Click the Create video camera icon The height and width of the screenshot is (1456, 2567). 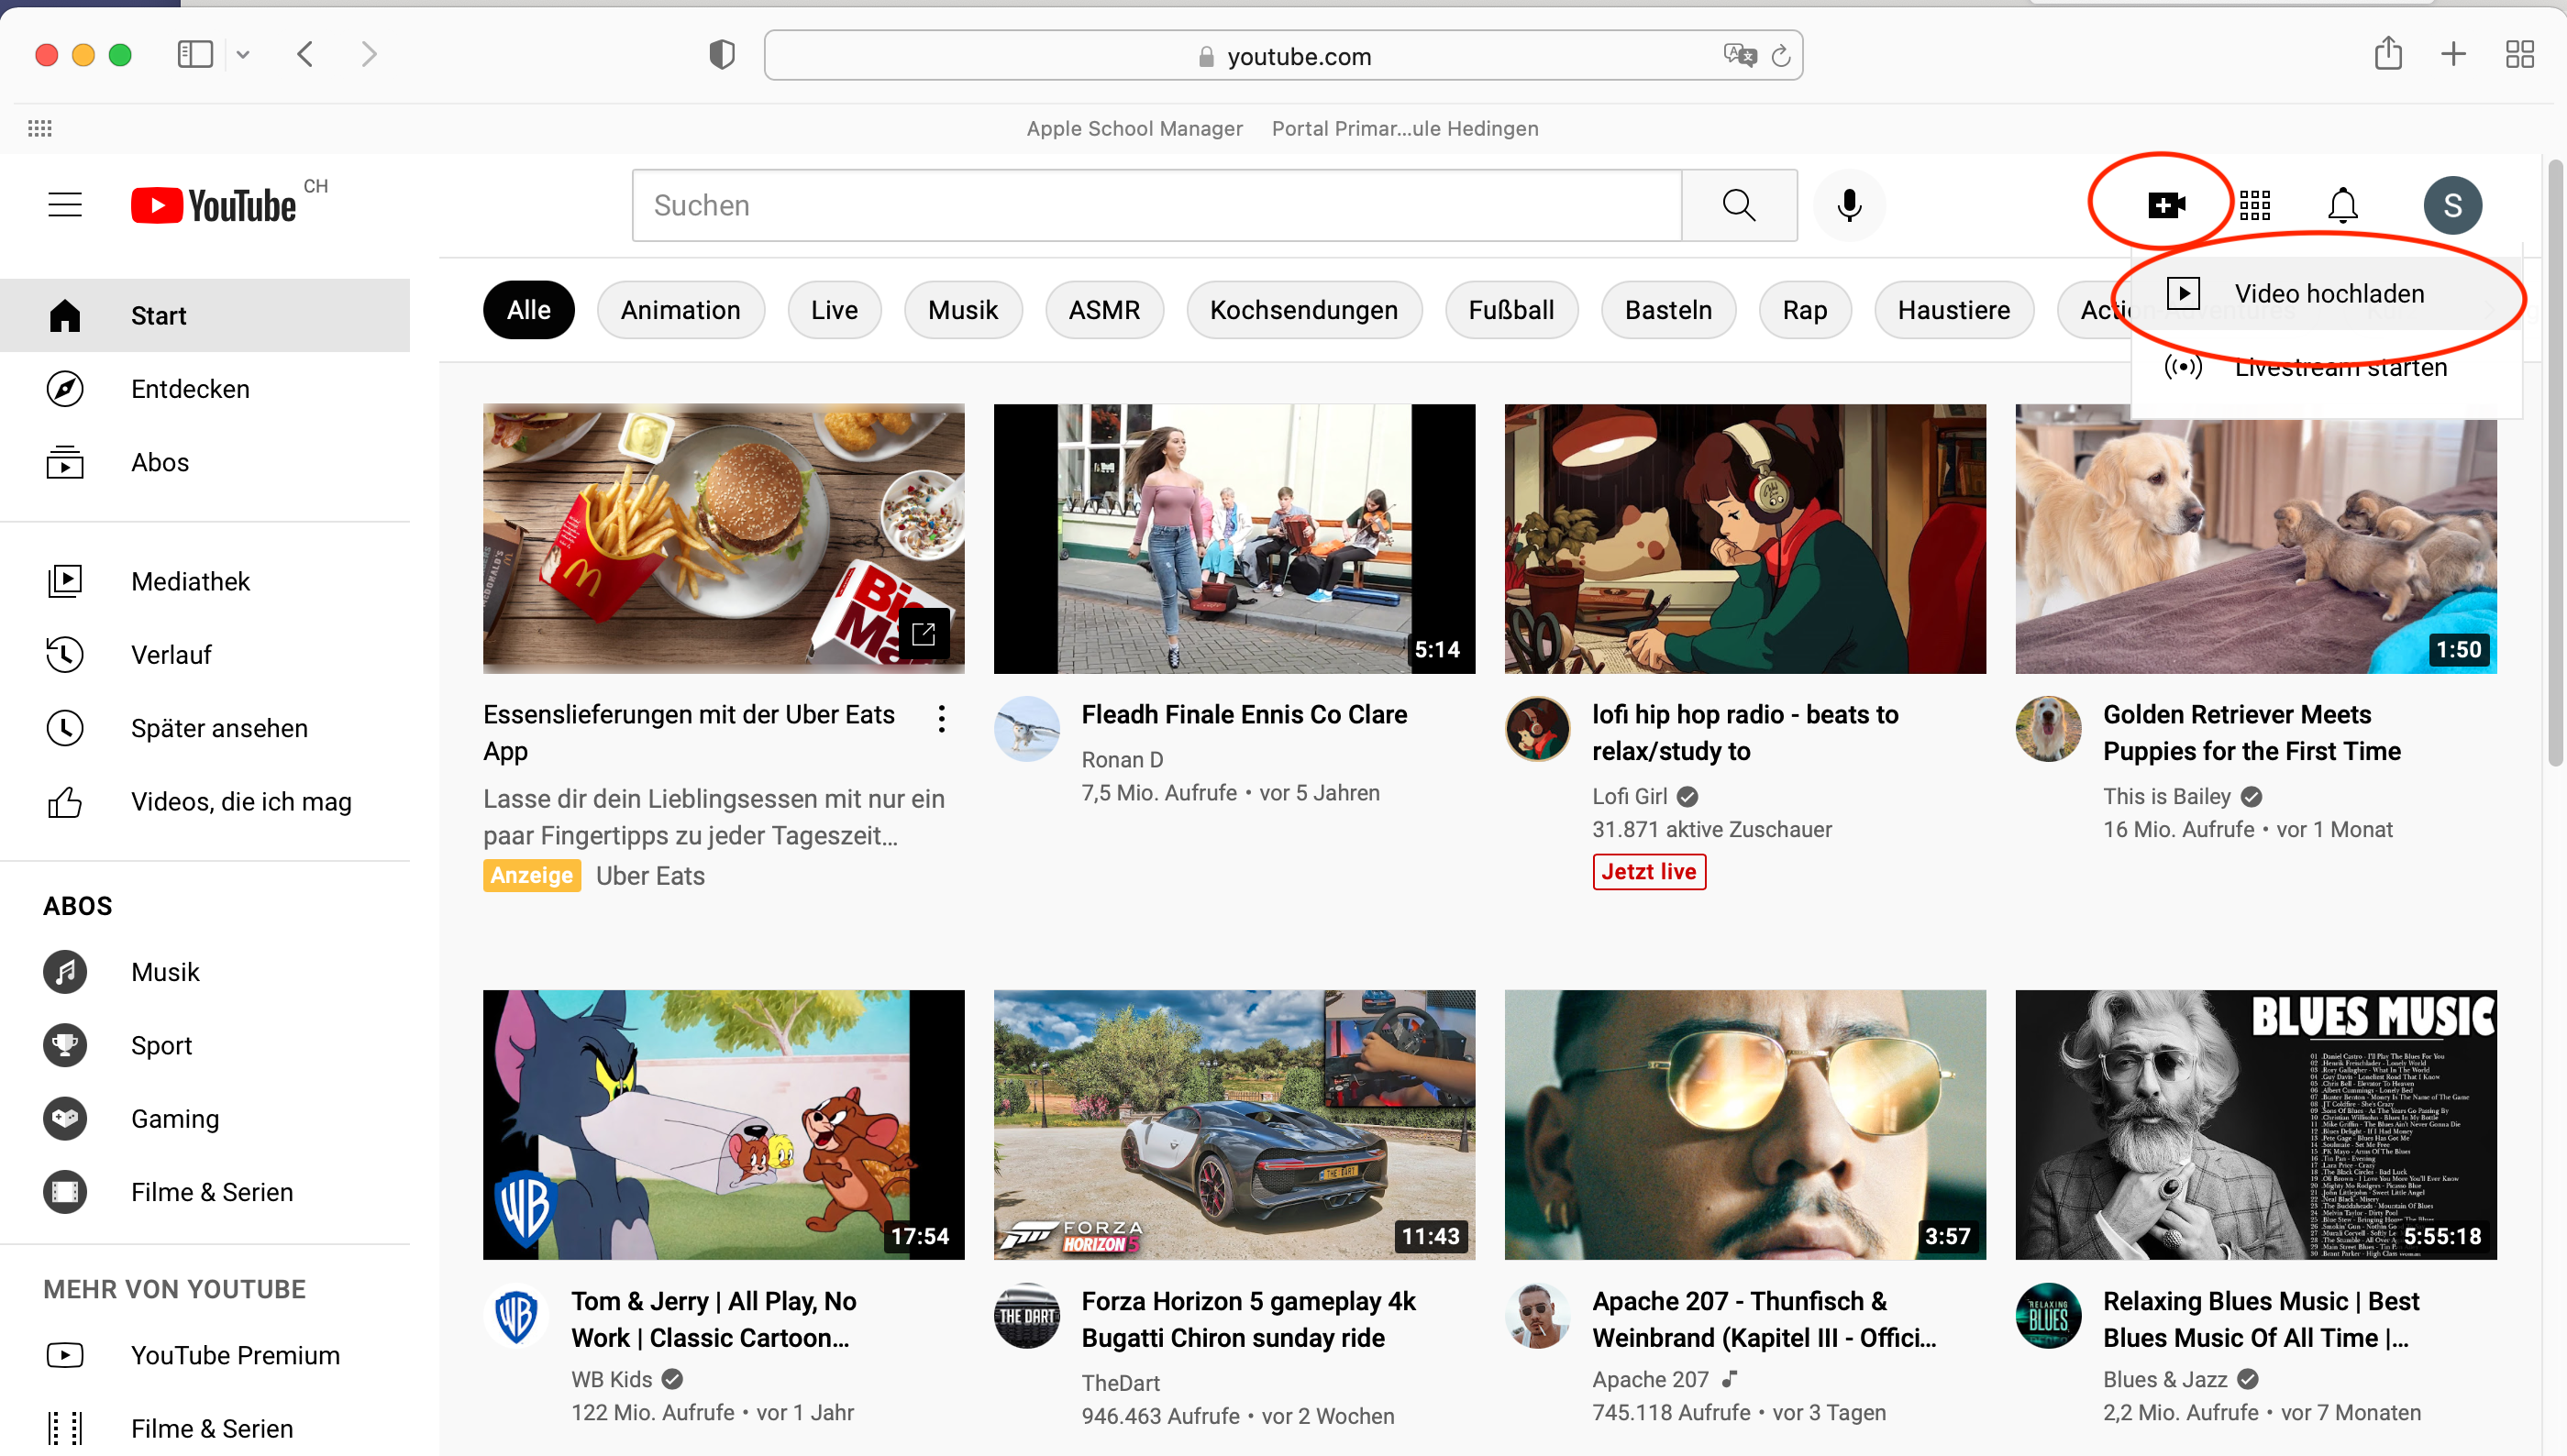2166,205
